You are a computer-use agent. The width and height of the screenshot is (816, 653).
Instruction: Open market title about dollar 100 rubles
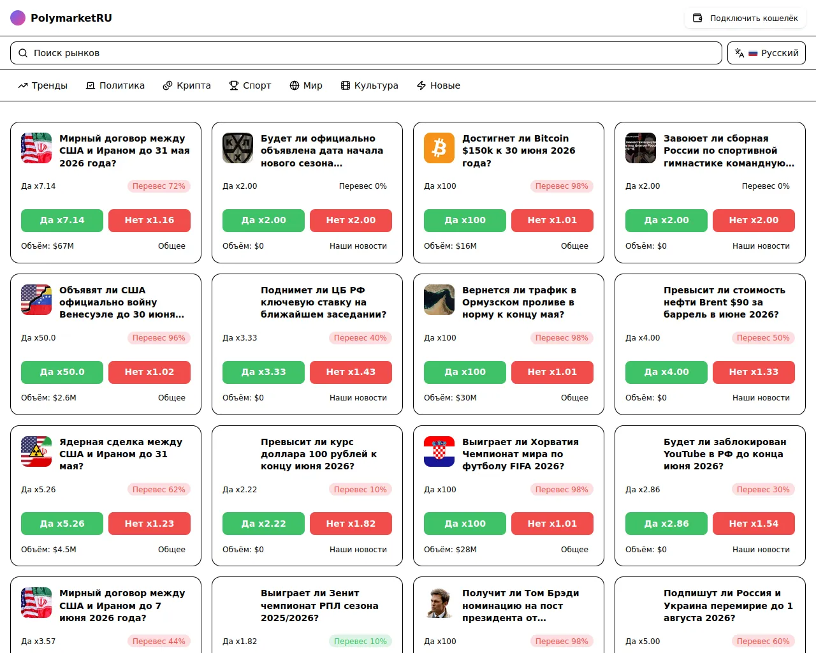(319, 454)
